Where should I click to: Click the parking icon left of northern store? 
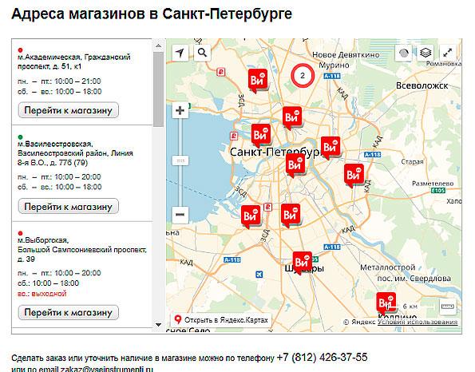(x=221, y=72)
